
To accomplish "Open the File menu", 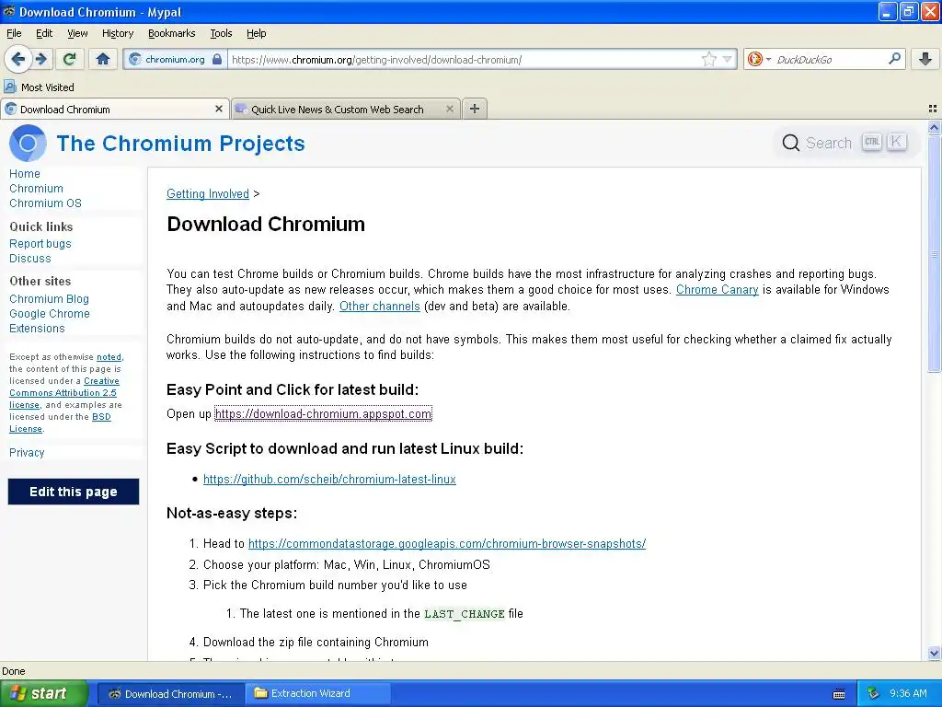I will click(x=14, y=33).
